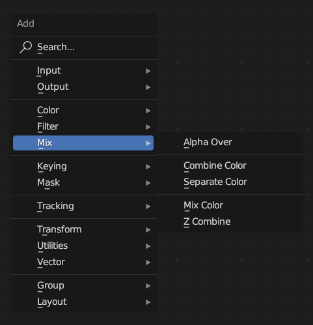
Task: Expand the arrow next to Output
Action: 148,87
